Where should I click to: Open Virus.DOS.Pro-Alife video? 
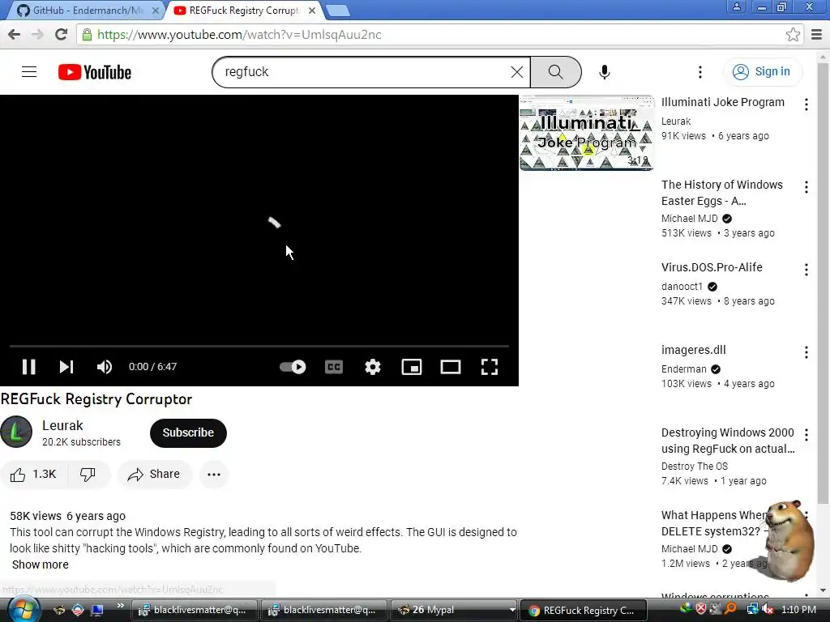[712, 267]
